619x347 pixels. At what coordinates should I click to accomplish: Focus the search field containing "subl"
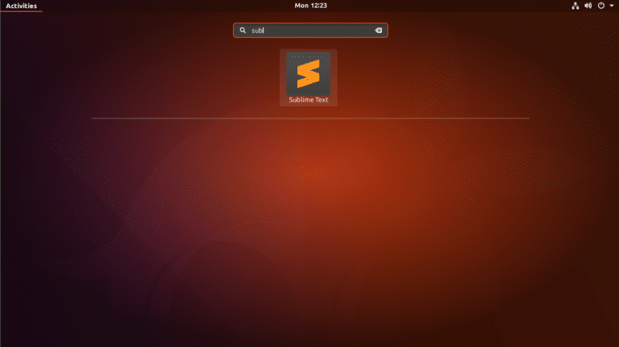pos(309,31)
